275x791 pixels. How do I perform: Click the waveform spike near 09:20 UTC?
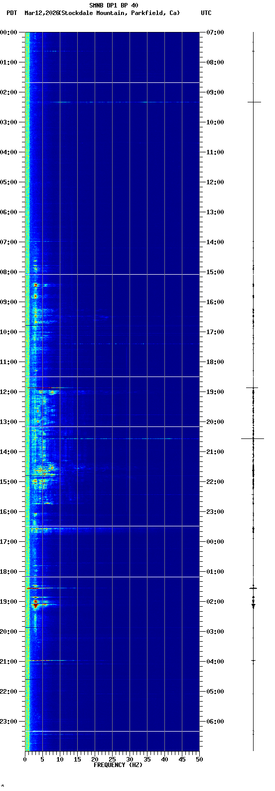coord(255,102)
